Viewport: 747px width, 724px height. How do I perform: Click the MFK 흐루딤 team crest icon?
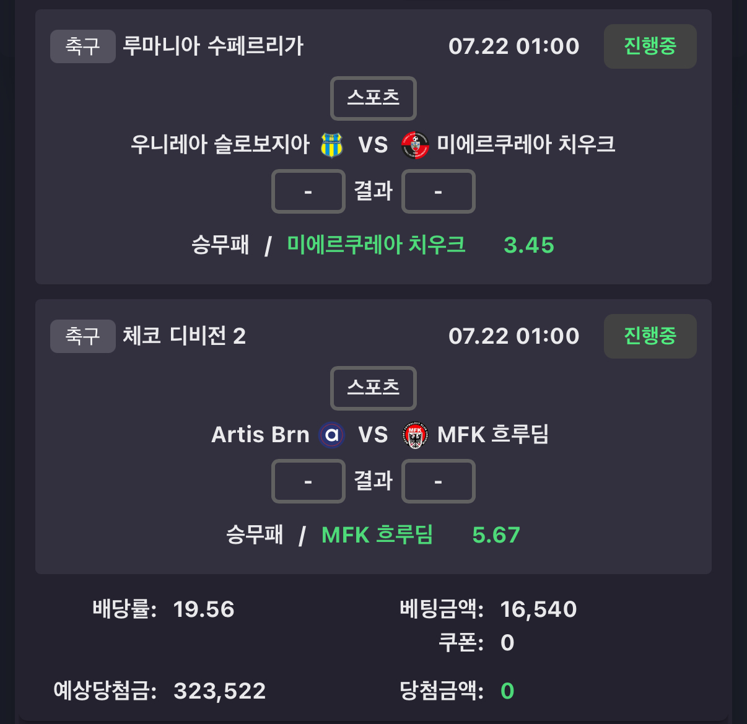415,435
